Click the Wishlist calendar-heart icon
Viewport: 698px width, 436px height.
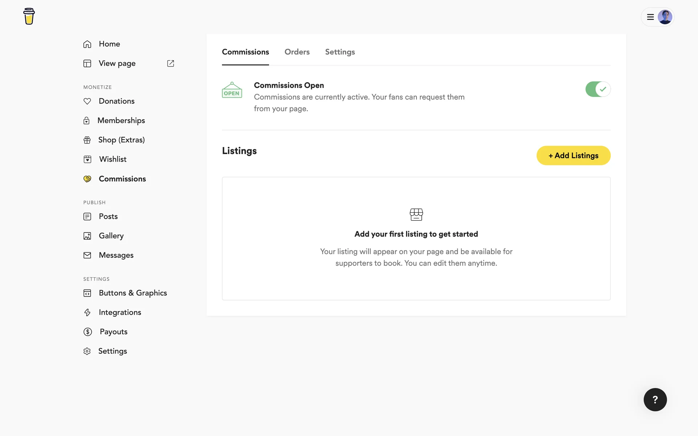click(87, 159)
